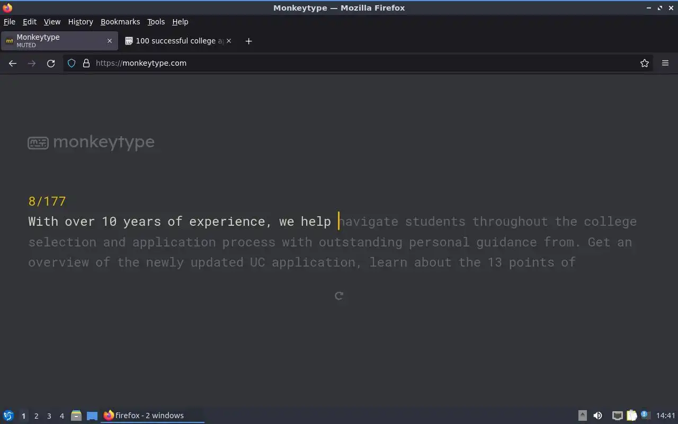Click the word 'navigate' in typing text
Image resolution: width=678 pixels, height=424 pixels.
368,222
